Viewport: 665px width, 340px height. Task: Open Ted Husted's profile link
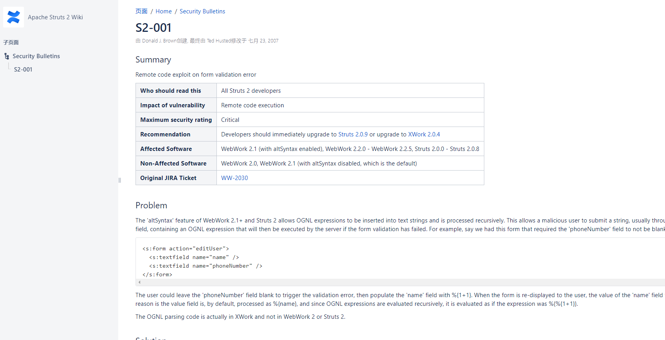click(x=219, y=41)
